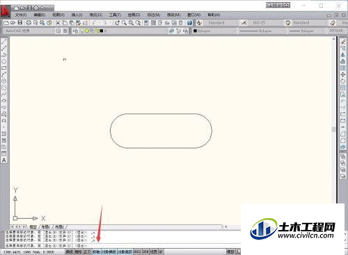Open the Layer Properties Manager icon
The image size is (348, 255).
coord(75,31)
